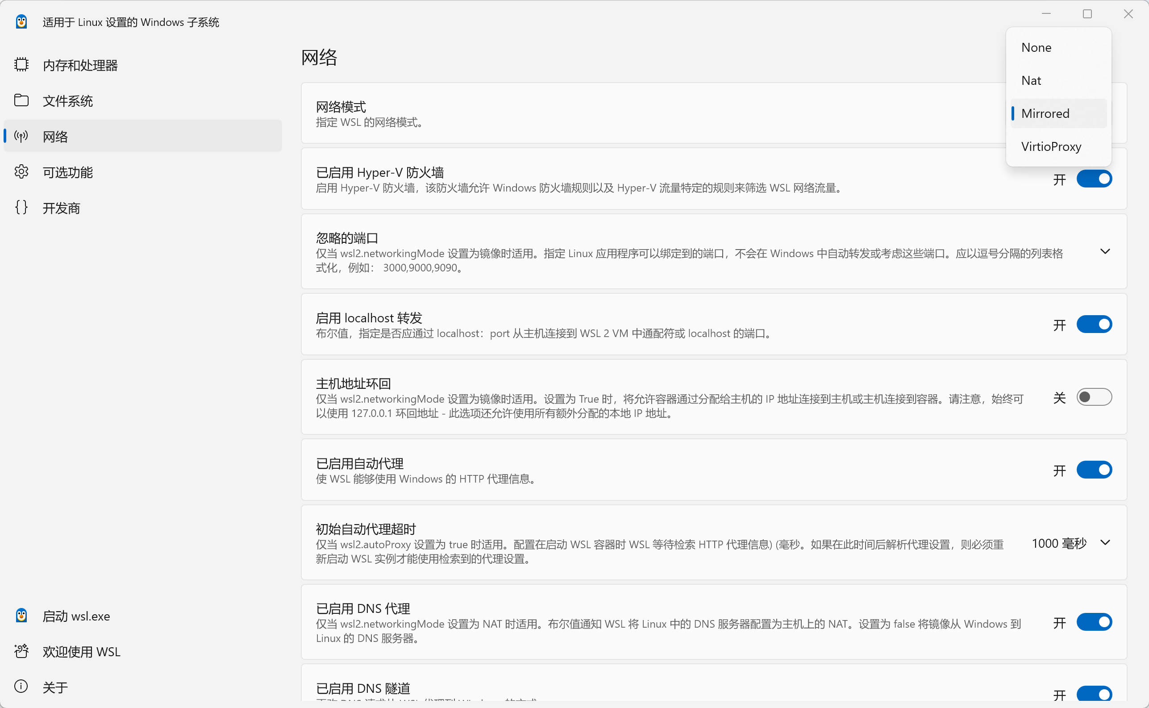This screenshot has width=1149, height=708.
Task: Click the 网络模式 setting title
Action: 341,107
